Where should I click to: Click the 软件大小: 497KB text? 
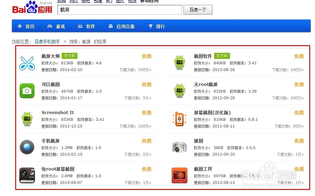57,91
